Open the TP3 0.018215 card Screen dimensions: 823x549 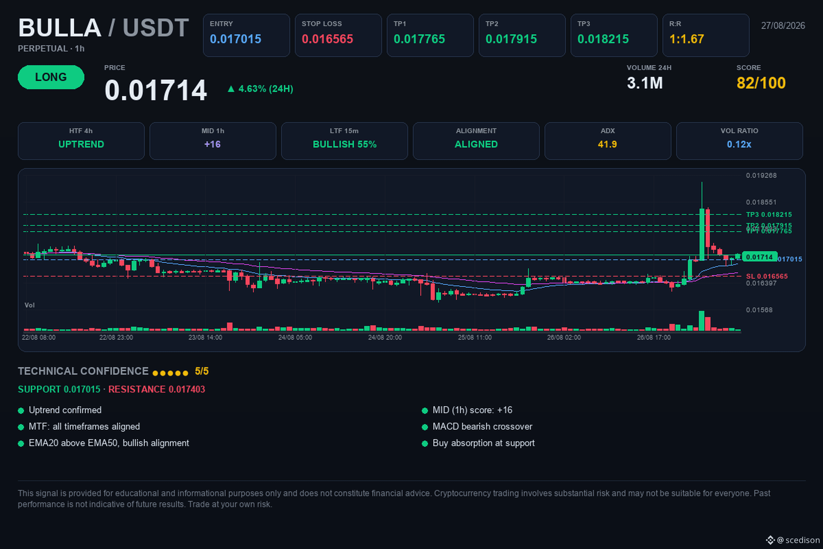tap(614, 35)
